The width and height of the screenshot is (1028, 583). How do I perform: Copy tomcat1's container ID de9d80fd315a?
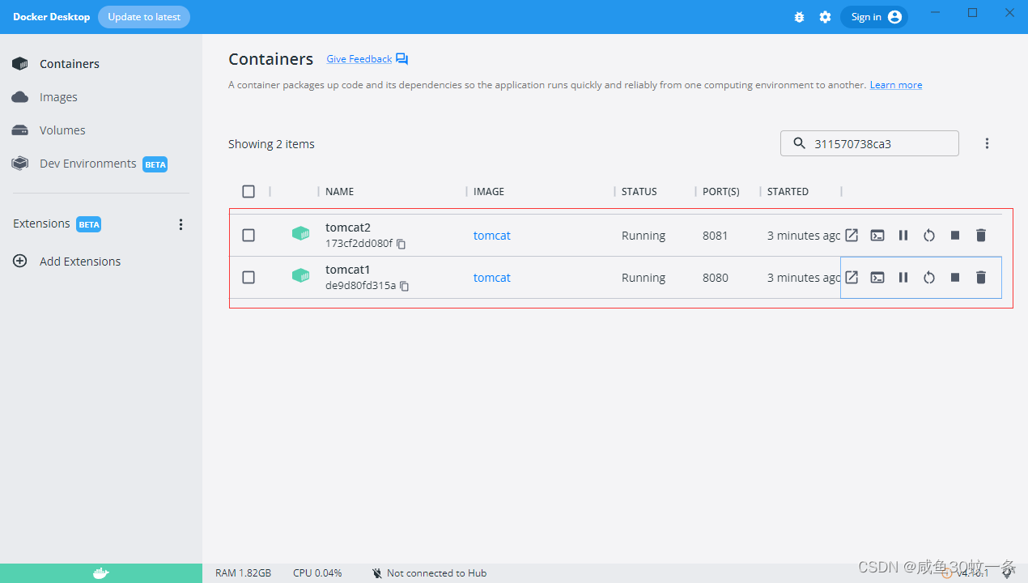pyautogui.click(x=404, y=286)
